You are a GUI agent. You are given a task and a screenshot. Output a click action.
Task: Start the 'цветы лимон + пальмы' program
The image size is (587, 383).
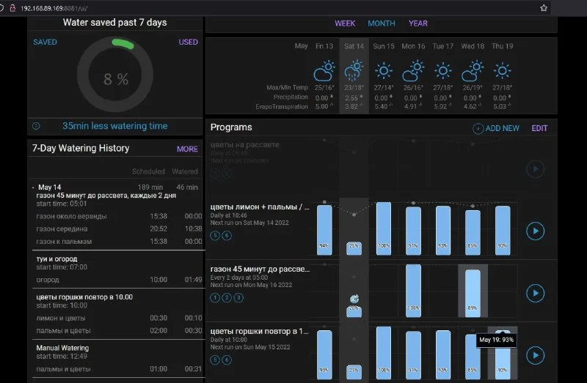[536, 231]
